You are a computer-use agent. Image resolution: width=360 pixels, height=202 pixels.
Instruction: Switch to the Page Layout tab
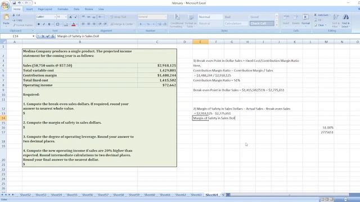45,9
